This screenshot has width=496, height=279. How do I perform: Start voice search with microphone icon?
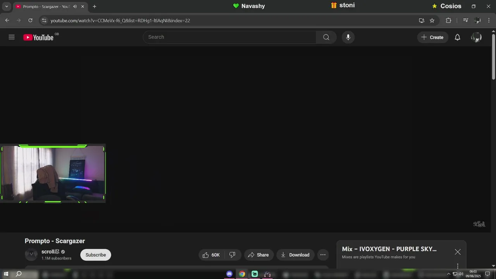tap(348, 37)
